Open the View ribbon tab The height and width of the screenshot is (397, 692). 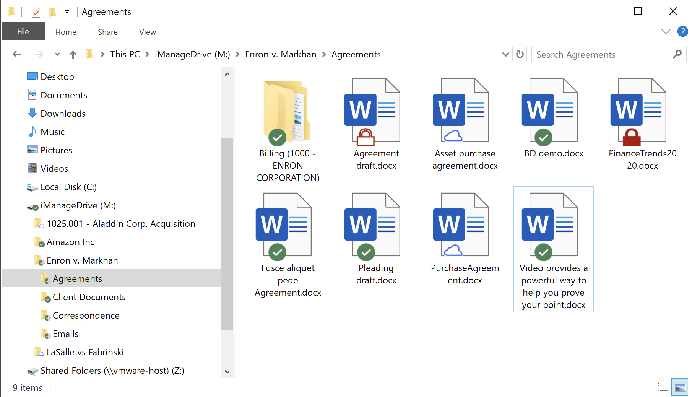(147, 32)
